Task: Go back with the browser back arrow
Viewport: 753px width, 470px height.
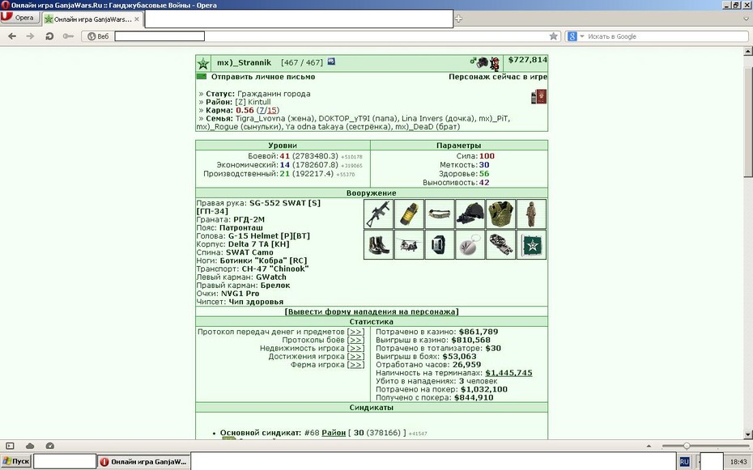Action: (x=12, y=36)
